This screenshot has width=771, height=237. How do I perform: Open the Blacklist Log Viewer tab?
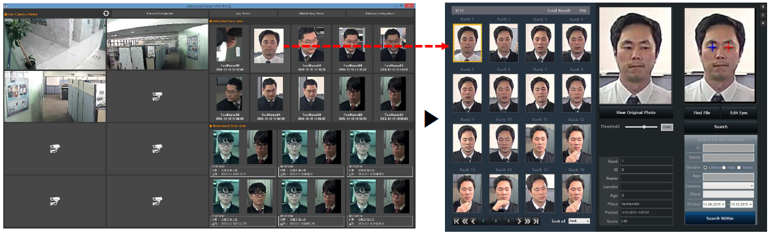[312, 13]
